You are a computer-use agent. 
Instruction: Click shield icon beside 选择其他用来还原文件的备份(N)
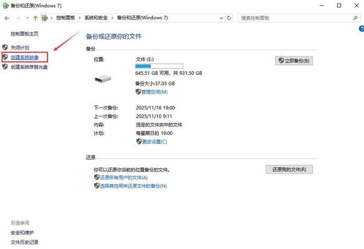[97, 186]
